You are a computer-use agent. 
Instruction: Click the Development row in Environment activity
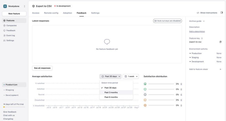click(205, 61)
